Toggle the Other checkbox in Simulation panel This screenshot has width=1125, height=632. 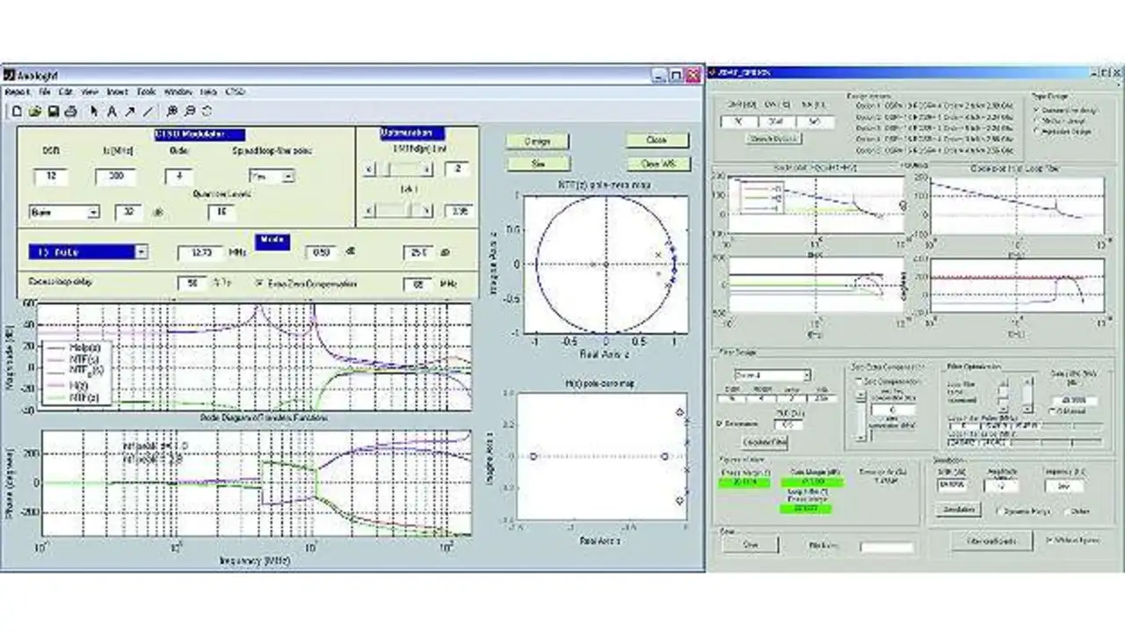click(1068, 510)
